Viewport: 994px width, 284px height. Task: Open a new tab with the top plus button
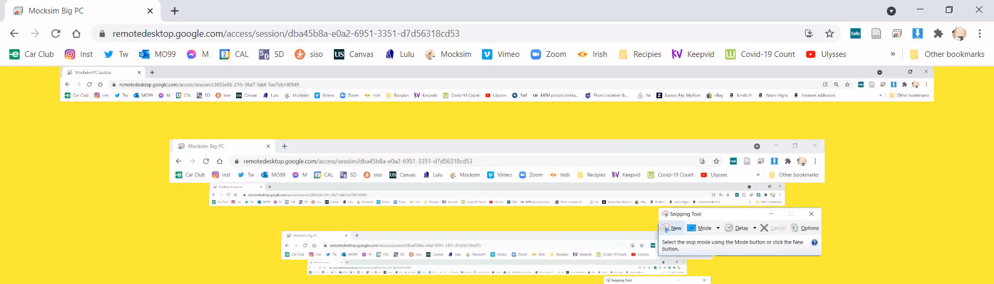point(175,11)
